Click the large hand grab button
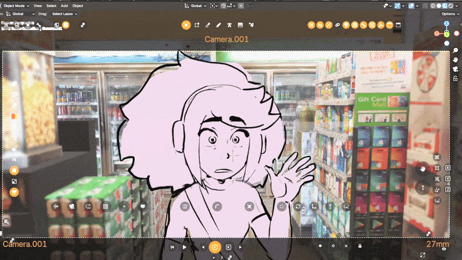462x260 pixels. 423,169
